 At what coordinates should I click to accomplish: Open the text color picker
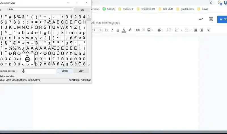124,30
